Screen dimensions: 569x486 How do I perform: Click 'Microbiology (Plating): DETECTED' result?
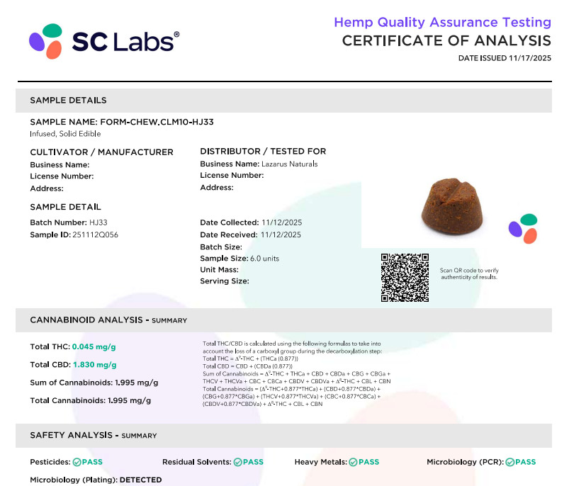(96, 480)
